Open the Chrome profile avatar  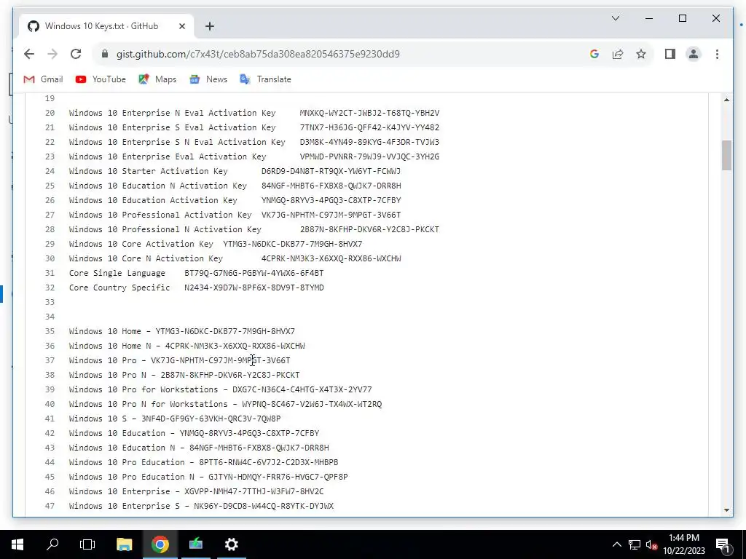tap(694, 54)
